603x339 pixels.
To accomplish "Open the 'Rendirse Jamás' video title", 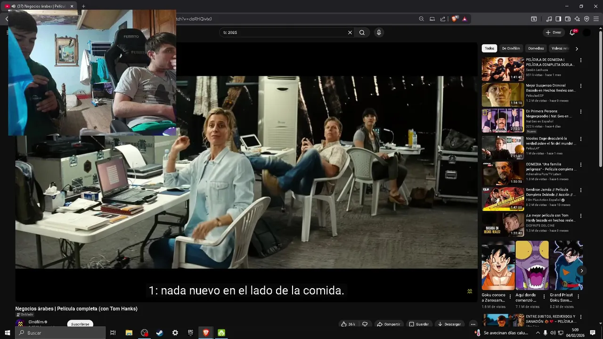I will pos(551,192).
